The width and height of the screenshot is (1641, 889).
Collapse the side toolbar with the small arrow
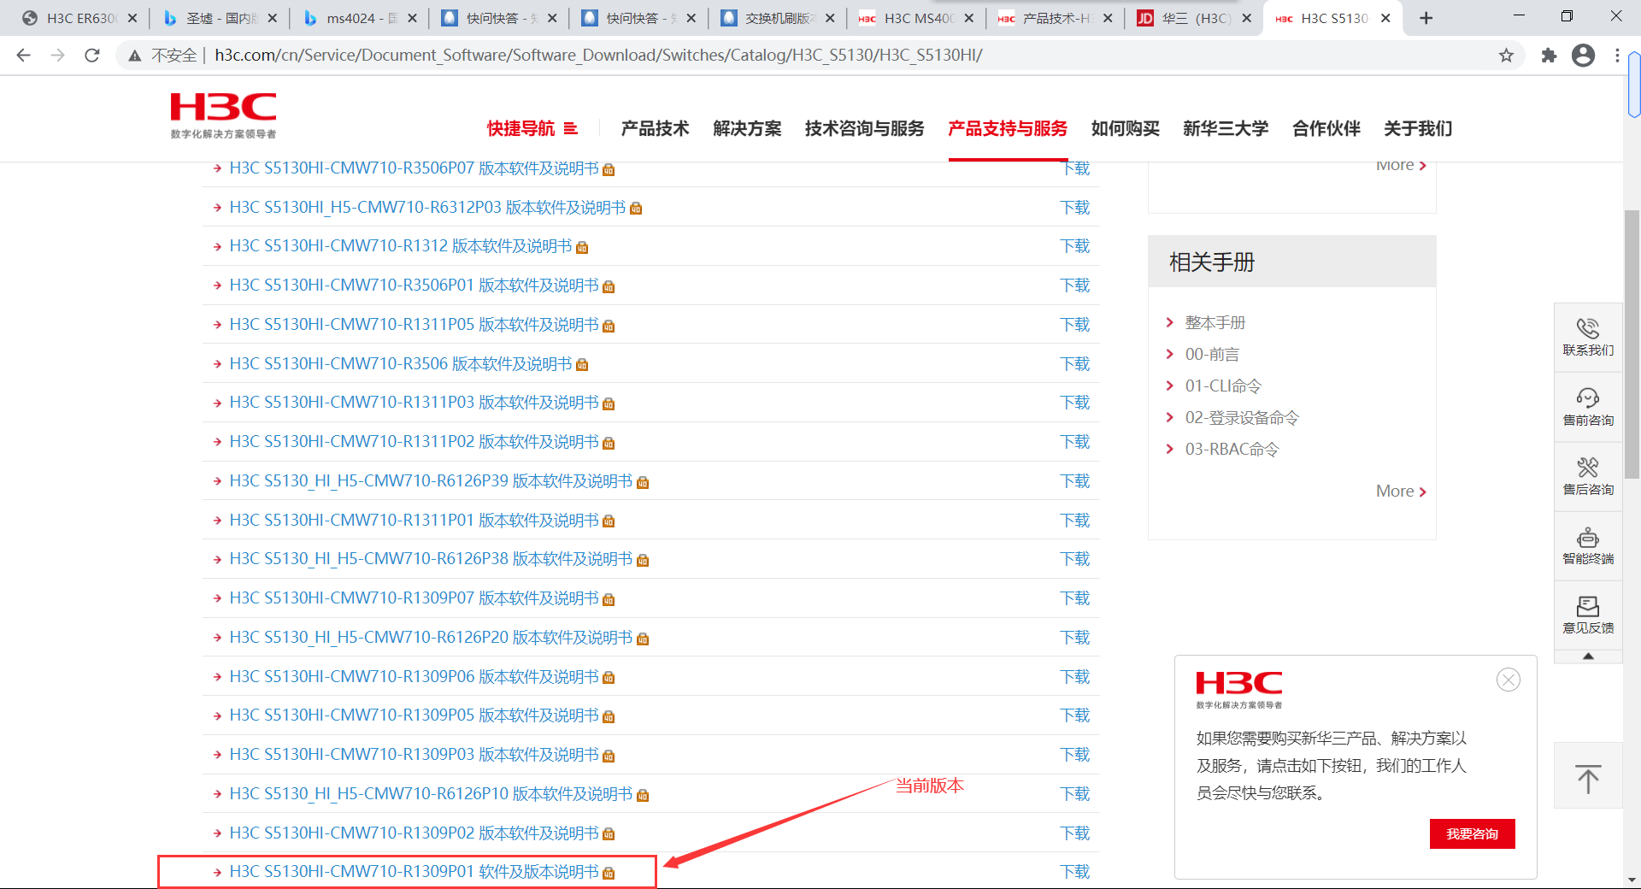pyautogui.click(x=1588, y=656)
